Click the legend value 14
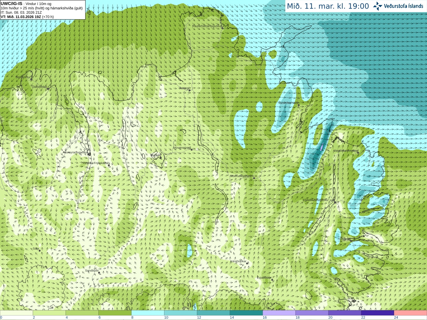 point(232,318)
